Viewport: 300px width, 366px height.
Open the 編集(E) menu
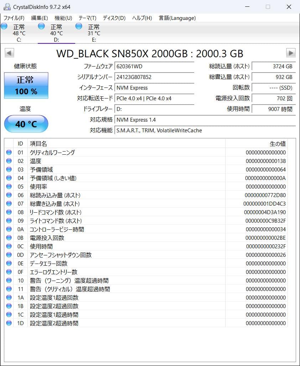(40, 18)
